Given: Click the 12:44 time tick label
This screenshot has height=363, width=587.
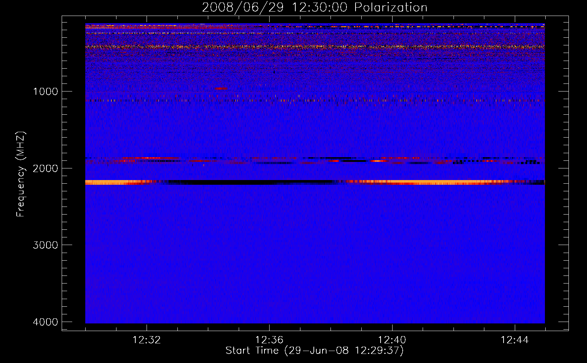Looking at the screenshot, I should [515, 340].
